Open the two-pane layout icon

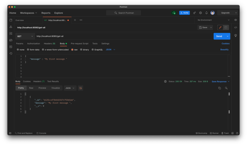[232, 133]
